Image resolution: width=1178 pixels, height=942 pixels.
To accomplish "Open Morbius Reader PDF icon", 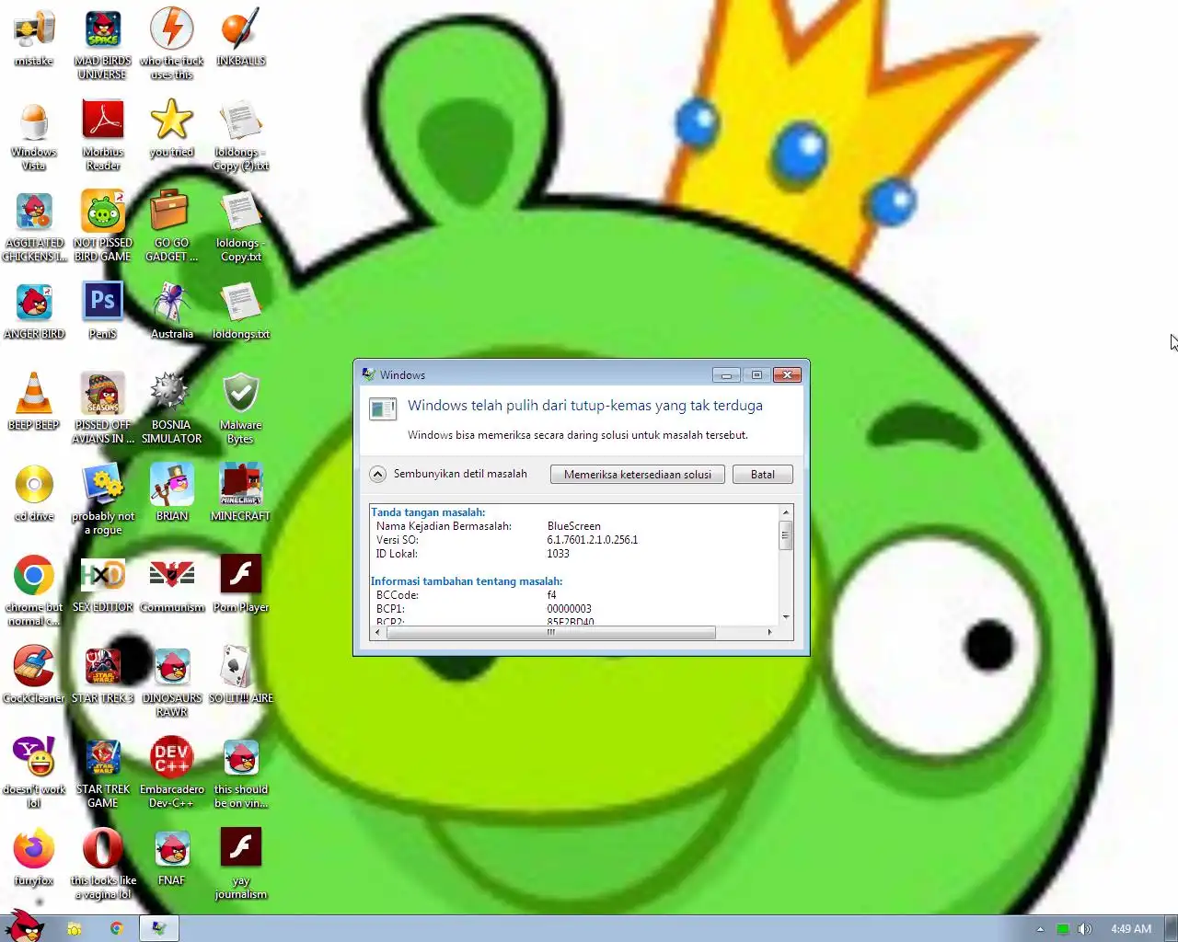I will pyautogui.click(x=103, y=135).
